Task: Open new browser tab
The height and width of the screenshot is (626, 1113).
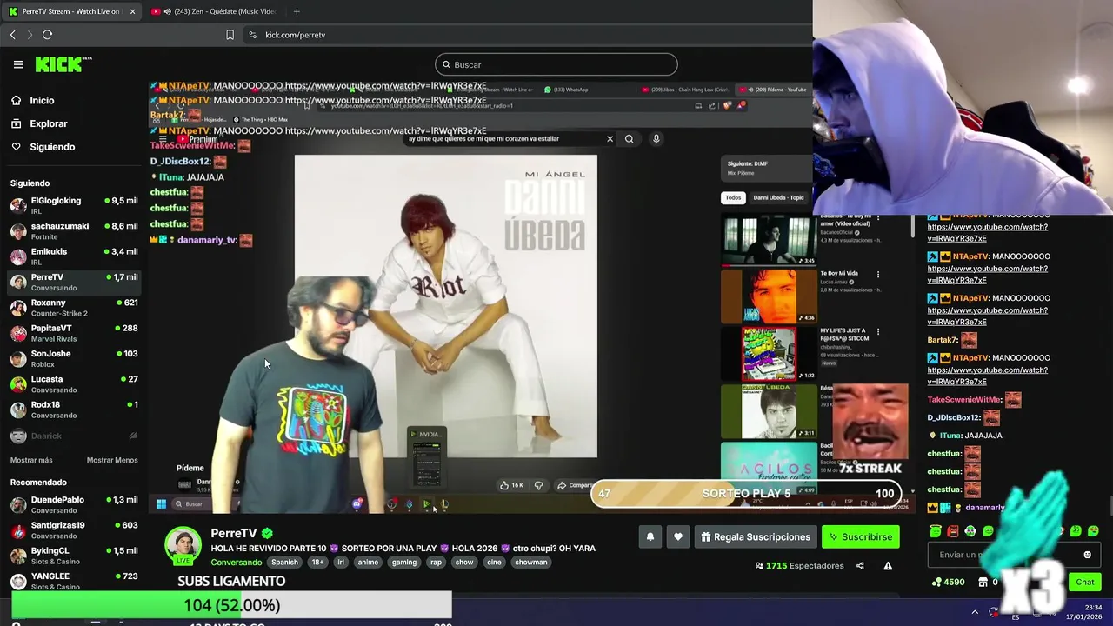Action: tap(297, 11)
